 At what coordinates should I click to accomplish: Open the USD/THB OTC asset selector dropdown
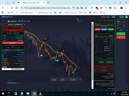(12, 21)
